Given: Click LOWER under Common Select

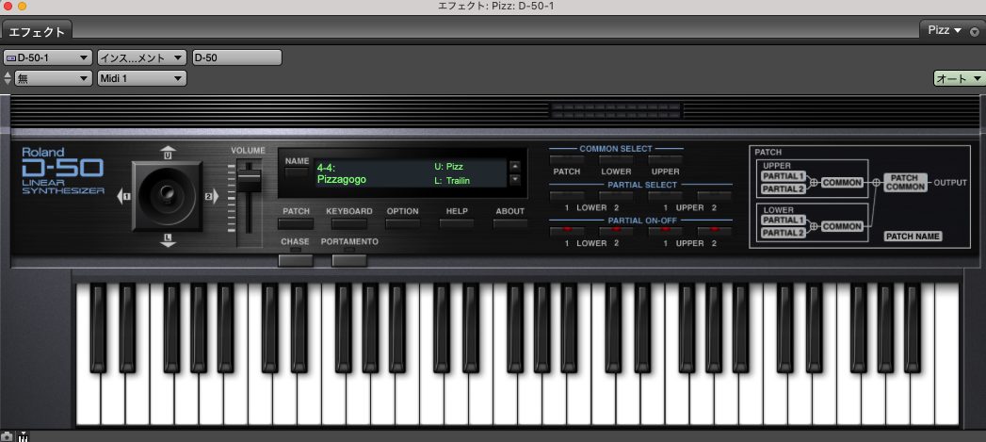Looking at the screenshot, I should 616,159.
